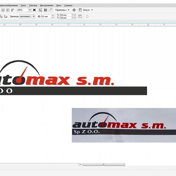This screenshot has height=176, width=176.
Task: Toggle the Show guidelines icon
Action: click(x=51, y=10)
